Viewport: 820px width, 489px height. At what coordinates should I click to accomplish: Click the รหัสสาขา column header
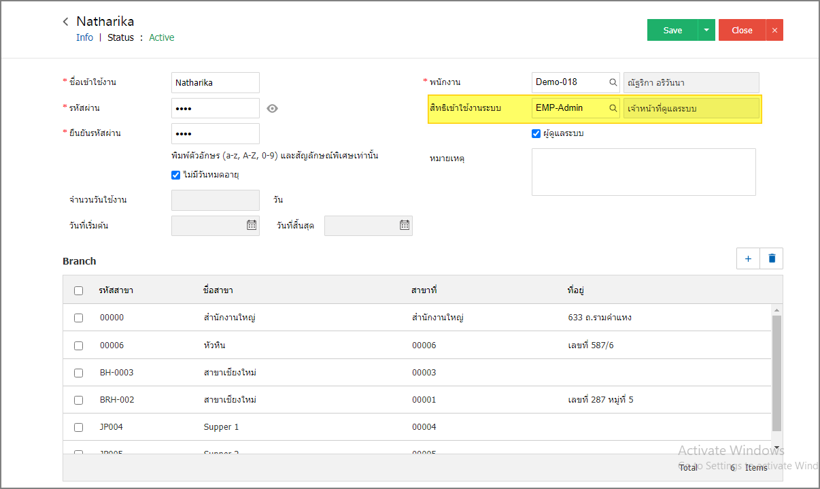click(x=116, y=290)
